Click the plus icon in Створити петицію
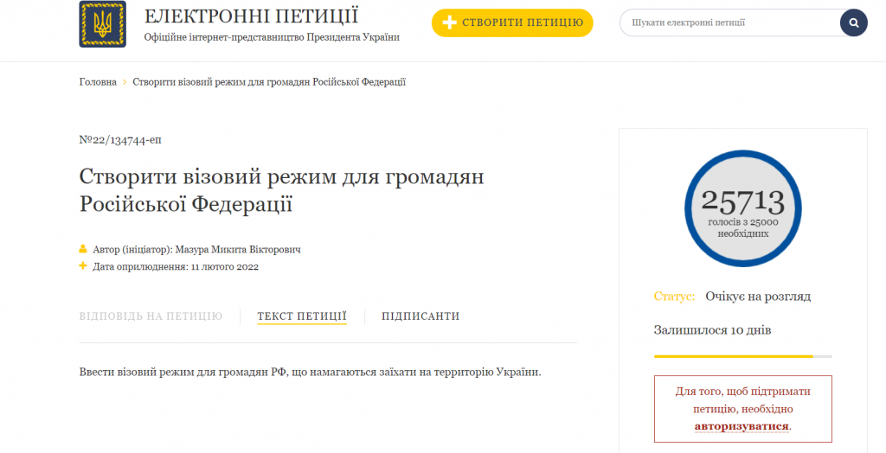Screen dimensions: 886x453 [x=449, y=22]
